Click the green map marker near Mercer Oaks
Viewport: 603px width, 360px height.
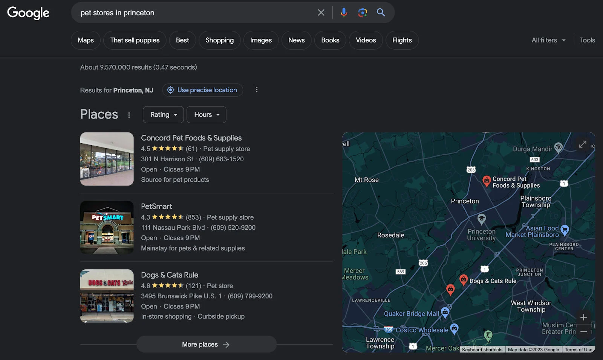[x=488, y=335]
